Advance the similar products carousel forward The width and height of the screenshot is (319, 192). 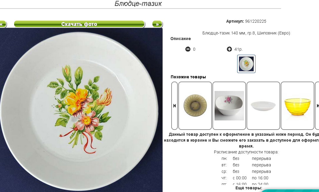(x=317, y=106)
